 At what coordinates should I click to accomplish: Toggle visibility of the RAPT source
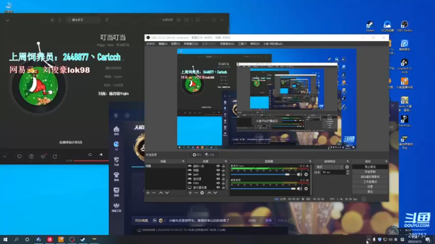pyautogui.click(x=218, y=175)
